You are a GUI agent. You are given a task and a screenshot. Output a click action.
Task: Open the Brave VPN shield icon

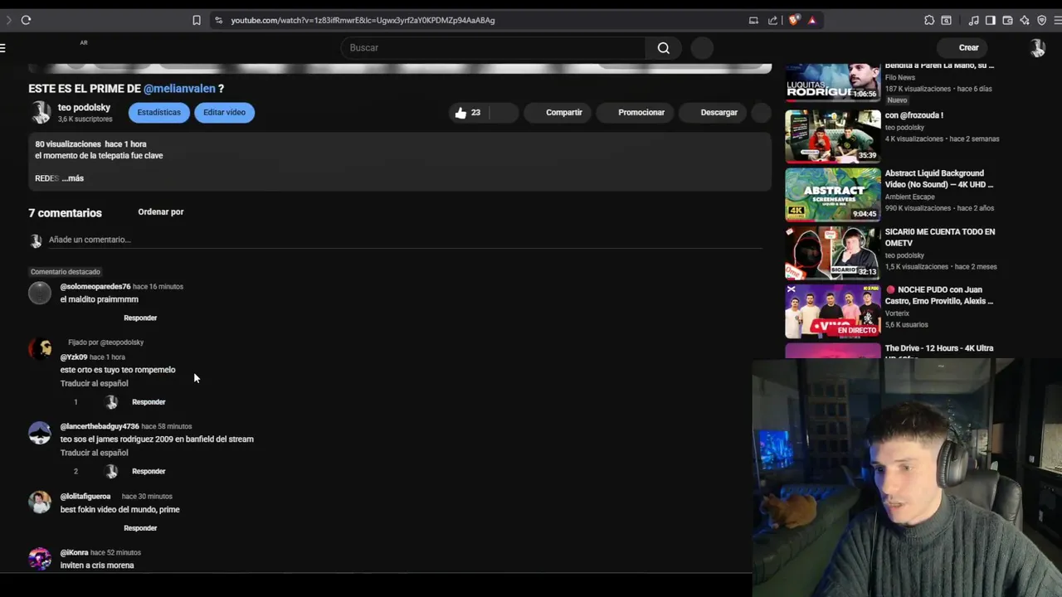[x=1042, y=20]
